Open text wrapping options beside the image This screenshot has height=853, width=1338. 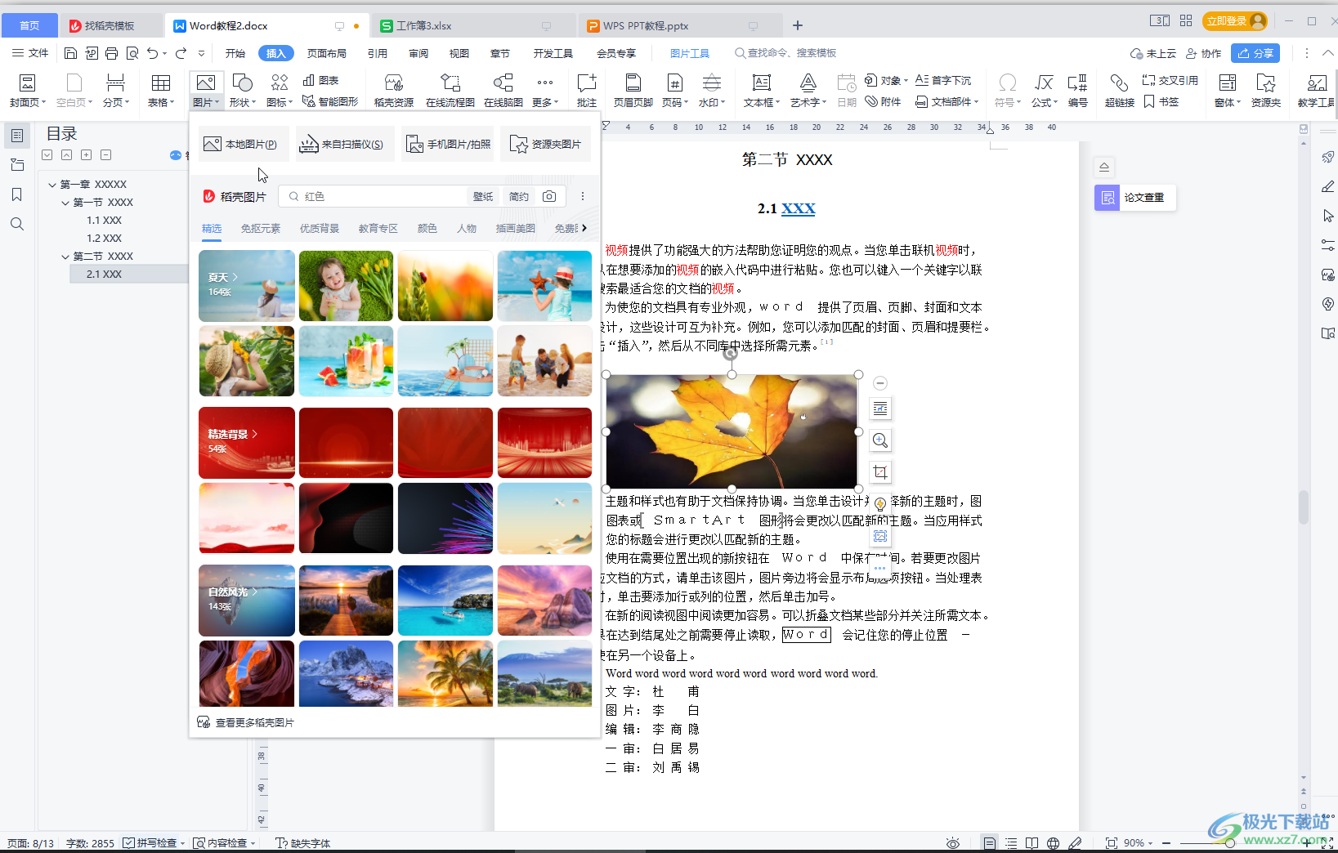pos(880,409)
